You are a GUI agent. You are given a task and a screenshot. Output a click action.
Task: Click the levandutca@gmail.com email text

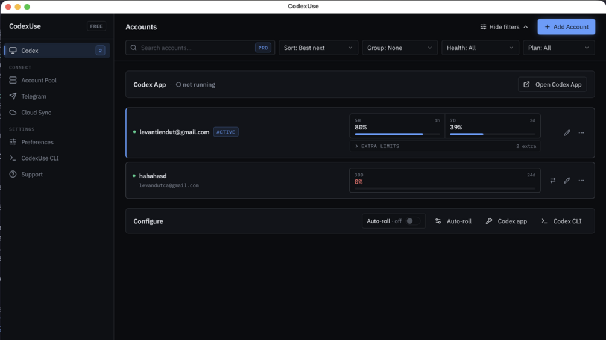(169, 185)
